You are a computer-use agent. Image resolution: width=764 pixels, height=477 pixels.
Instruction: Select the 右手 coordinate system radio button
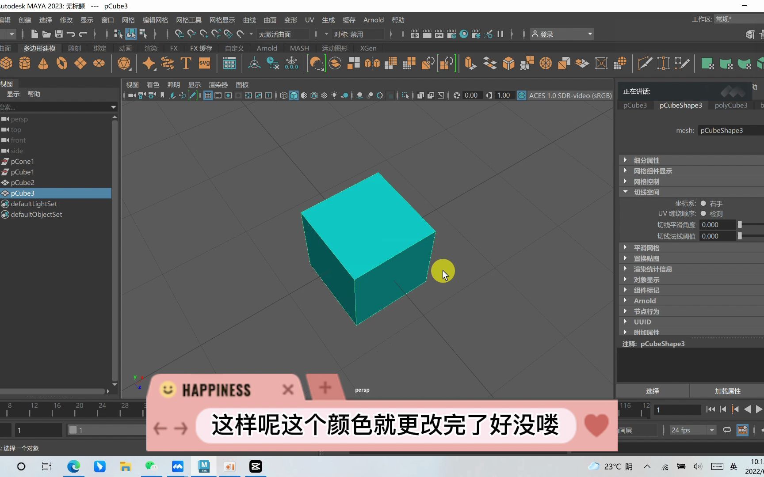pos(703,203)
